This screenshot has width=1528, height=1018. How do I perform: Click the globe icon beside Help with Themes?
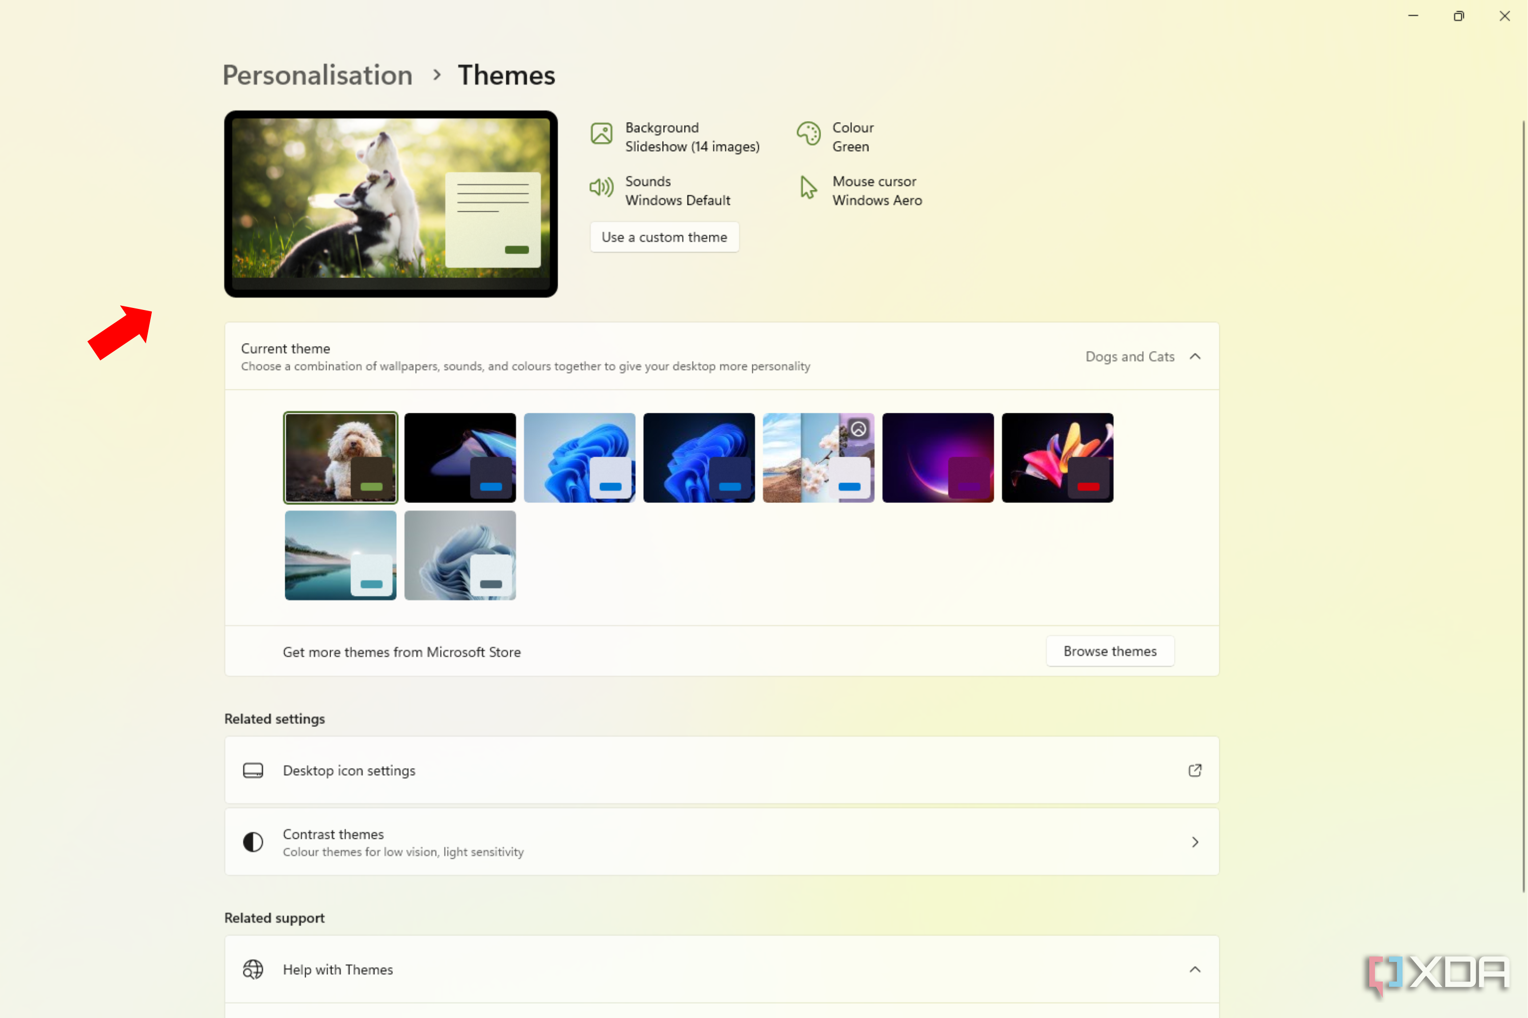[x=253, y=969]
